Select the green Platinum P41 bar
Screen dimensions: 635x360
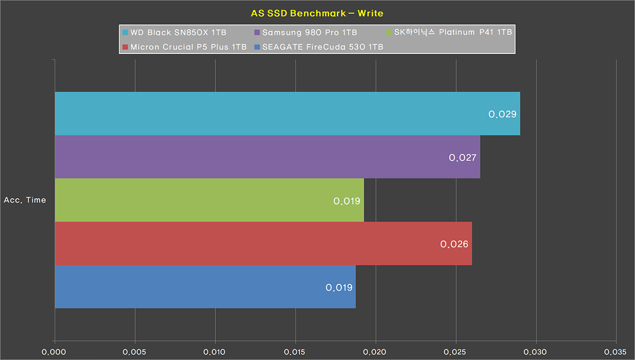click(x=210, y=200)
